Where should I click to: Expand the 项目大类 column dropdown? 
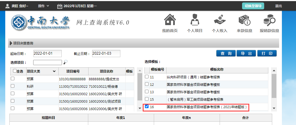[54, 71]
